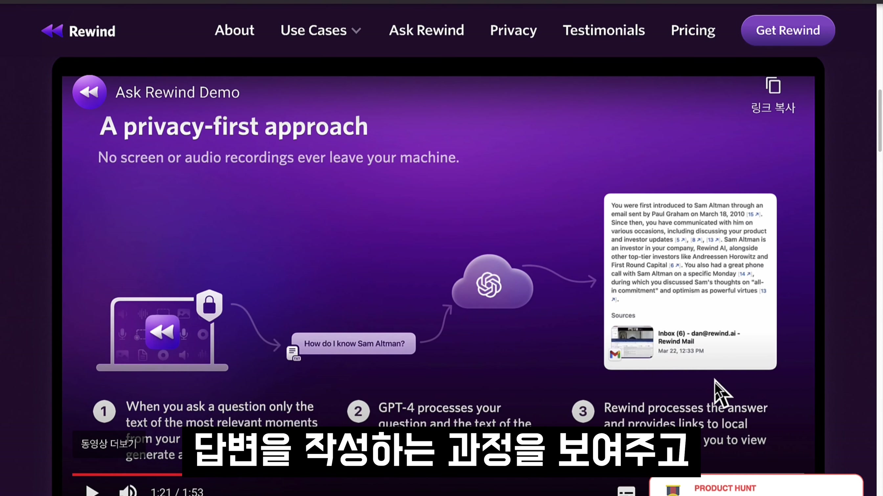This screenshot has width=883, height=496.
Task: Toggle video captions icon
Action: 626,491
